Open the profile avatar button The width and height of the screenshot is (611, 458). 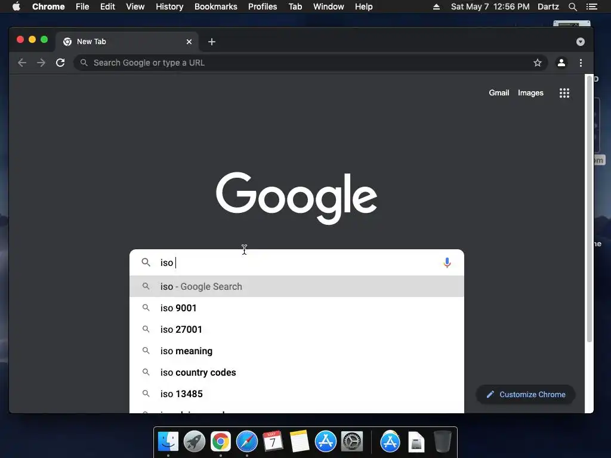561,63
